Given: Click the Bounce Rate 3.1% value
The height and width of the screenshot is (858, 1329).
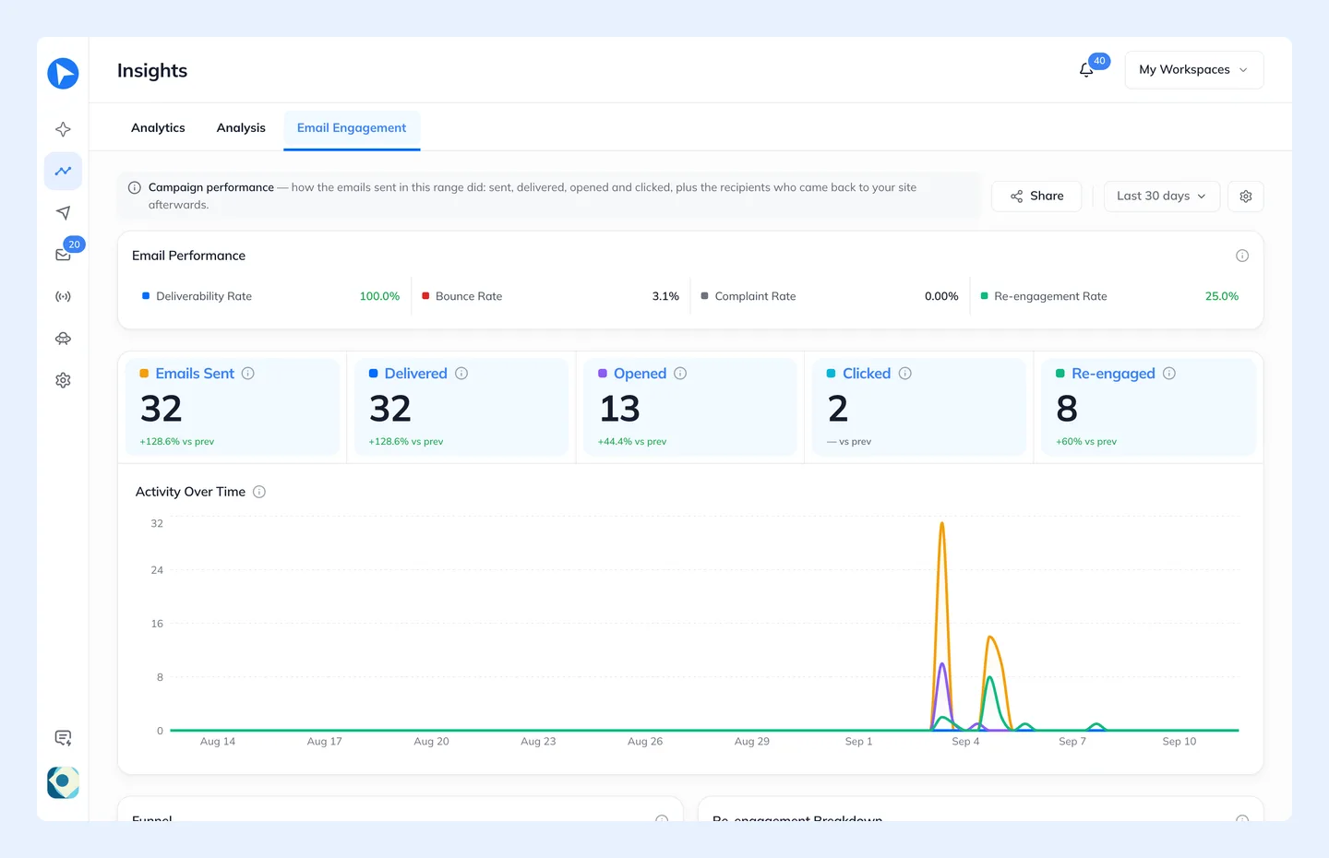Looking at the screenshot, I should (665, 296).
